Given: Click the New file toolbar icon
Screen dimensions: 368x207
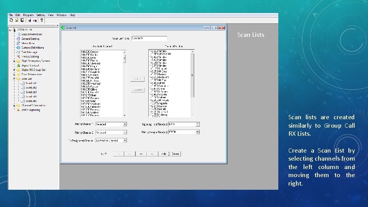Looking at the screenshot, I should 11,20.
